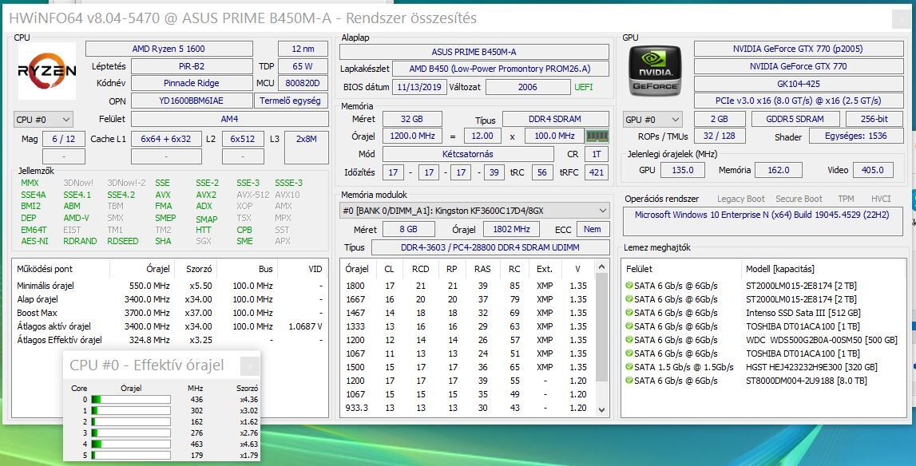Click the DDR4-3603 / PC4-28800 type field
Image resolution: width=916 pixels, height=466 pixels.
coord(490,247)
